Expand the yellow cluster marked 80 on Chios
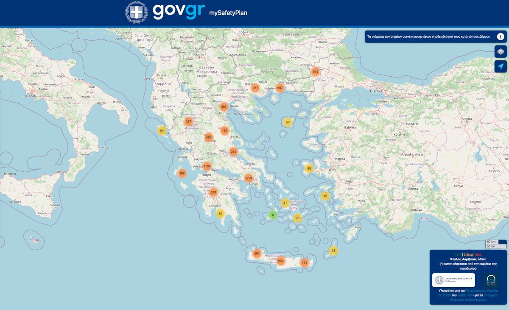The height and width of the screenshot is (310, 509). (x=309, y=168)
